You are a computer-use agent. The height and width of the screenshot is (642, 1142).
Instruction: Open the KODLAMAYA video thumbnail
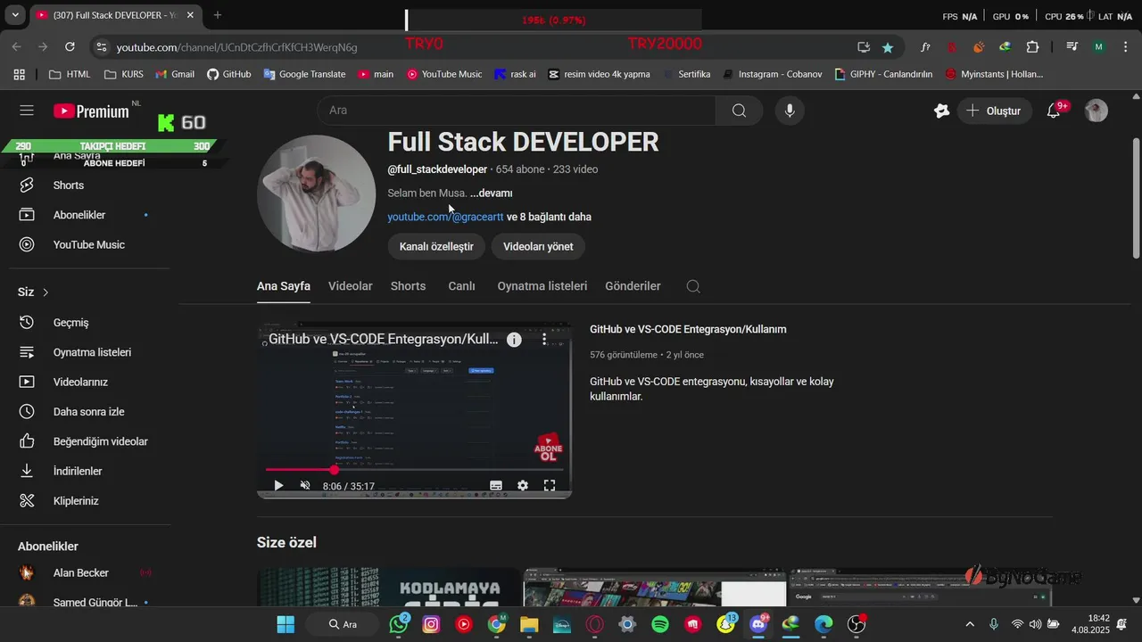coord(388,587)
